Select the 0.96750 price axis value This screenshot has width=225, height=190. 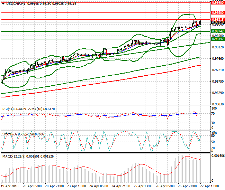click(218, 81)
